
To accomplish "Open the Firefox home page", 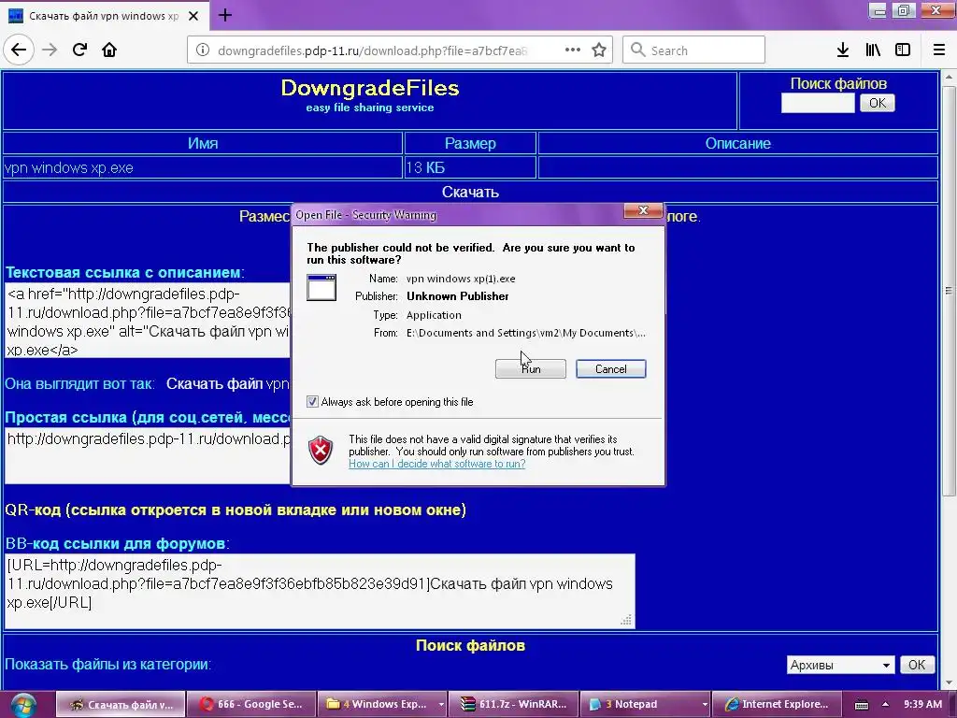I will click(109, 50).
